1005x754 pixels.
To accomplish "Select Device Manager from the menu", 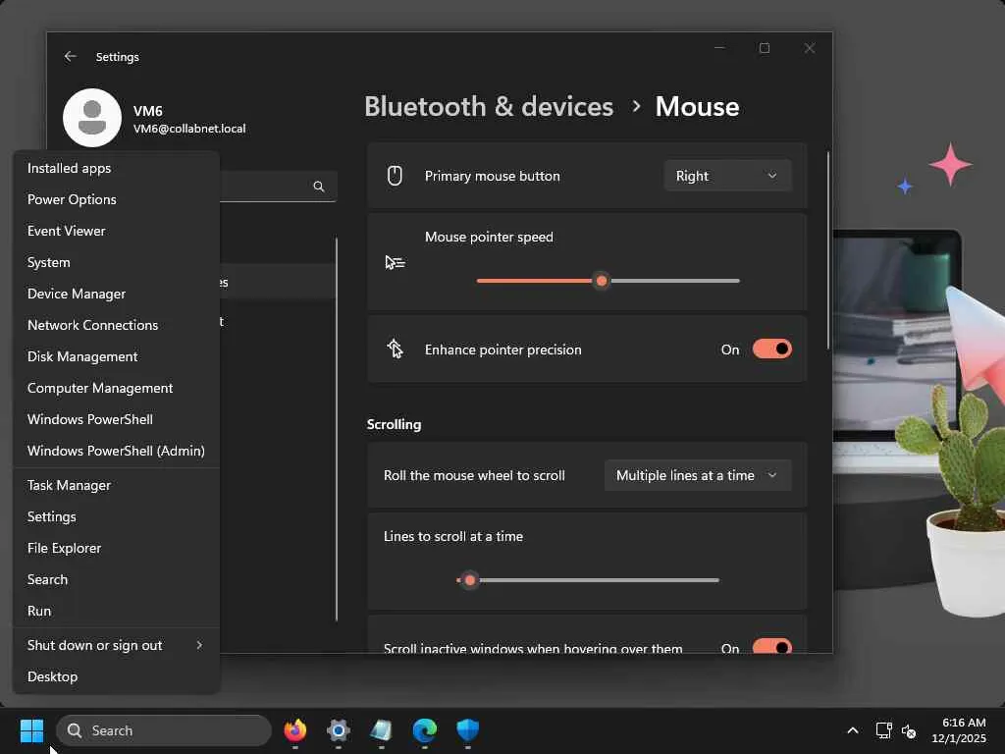I will coord(77,294).
